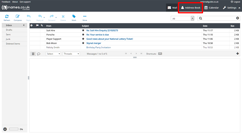Click in the search input field
Screen dimensions: 242x136
(x=219, y=18)
